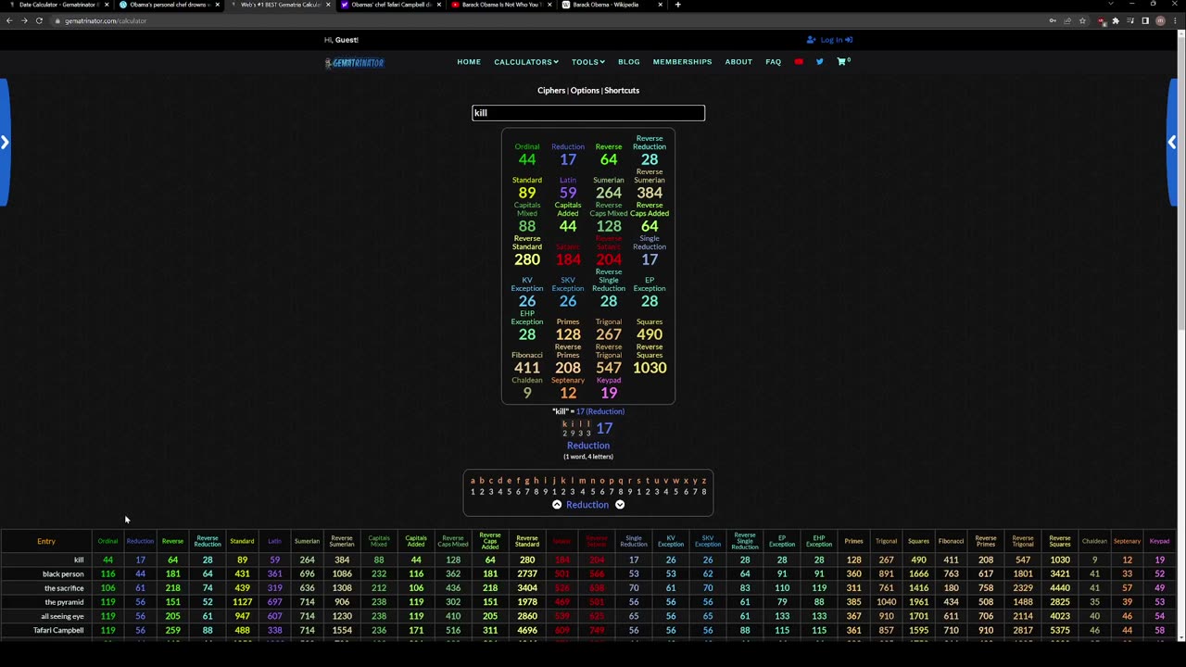Select the Reverse Sumerian value 384
1186x667 pixels.
[x=650, y=193]
